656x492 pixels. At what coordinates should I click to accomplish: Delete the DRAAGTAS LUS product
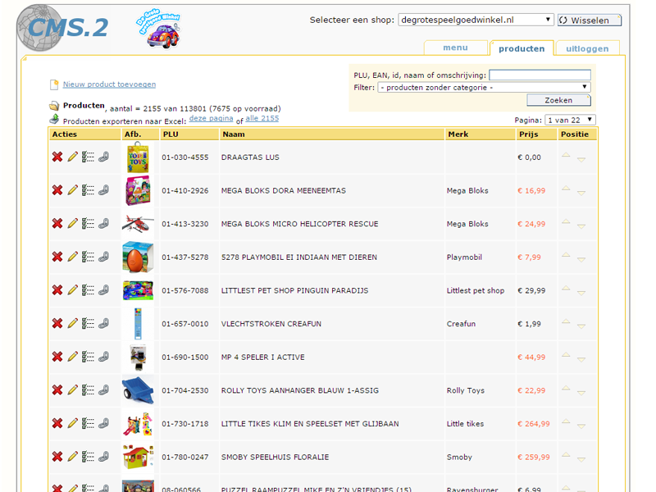coord(57,157)
